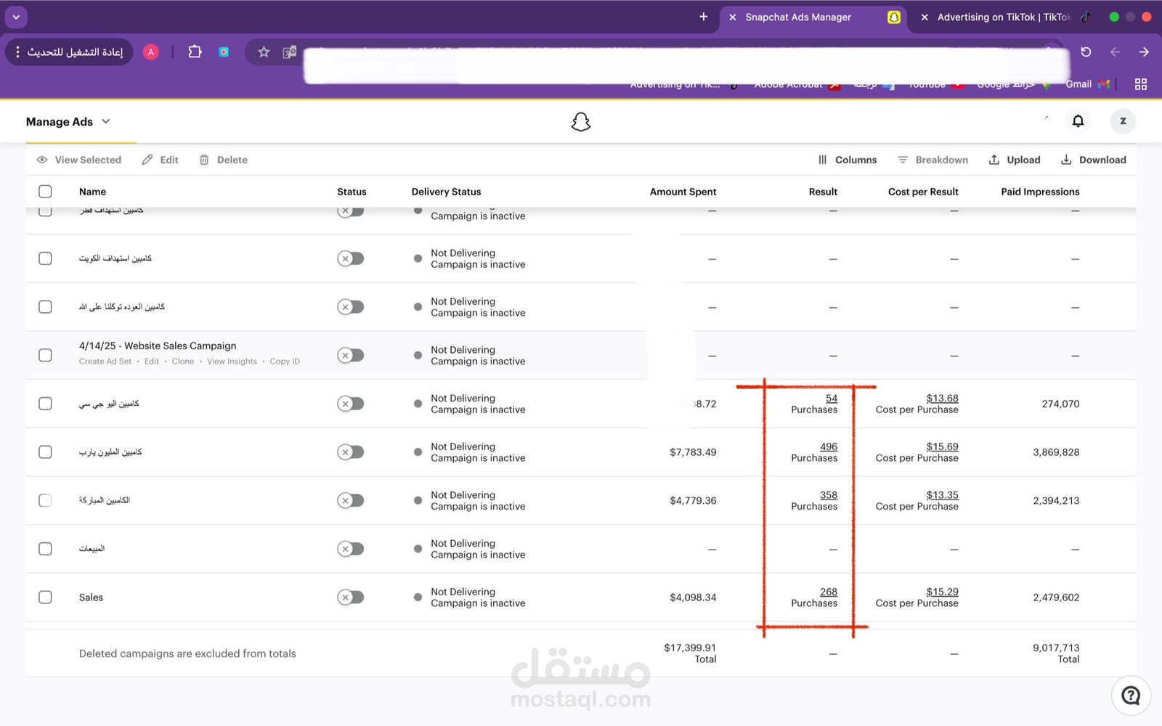Click the Download arrow icon
The width and height of the screenshot is (1162, 726).
1066,160
